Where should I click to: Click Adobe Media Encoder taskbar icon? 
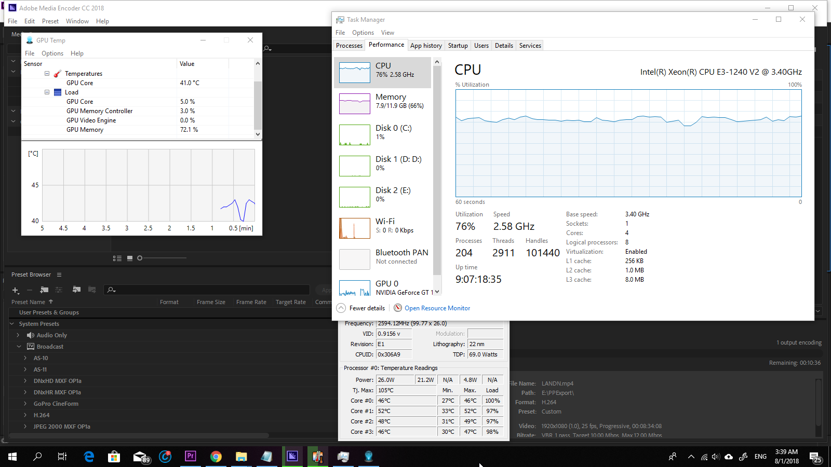[292, 457]
